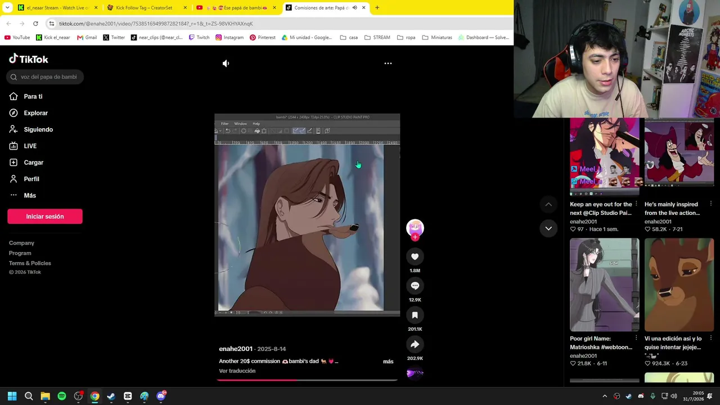View site information in address bar
This screenshot has height=405, width=720.
[51, 24]
